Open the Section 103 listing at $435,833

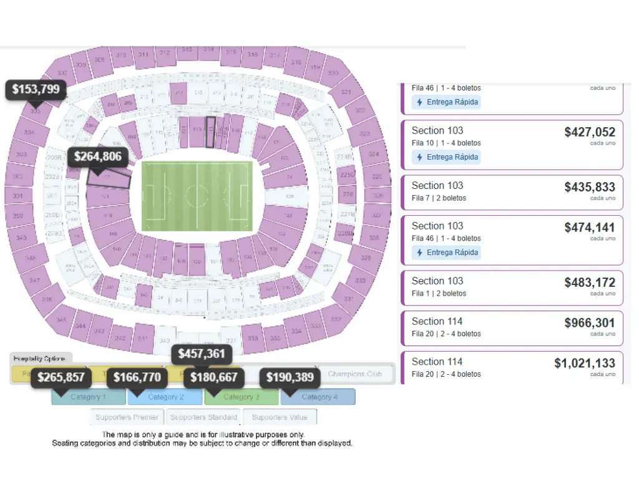click(512, 192)
